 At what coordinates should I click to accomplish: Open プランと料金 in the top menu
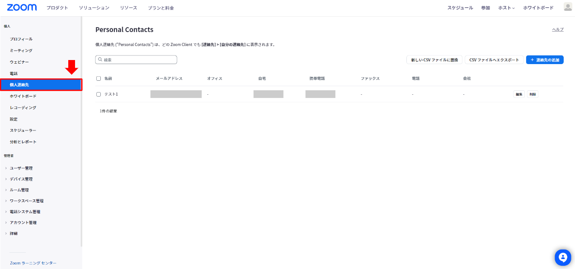[x=160, y=8]
